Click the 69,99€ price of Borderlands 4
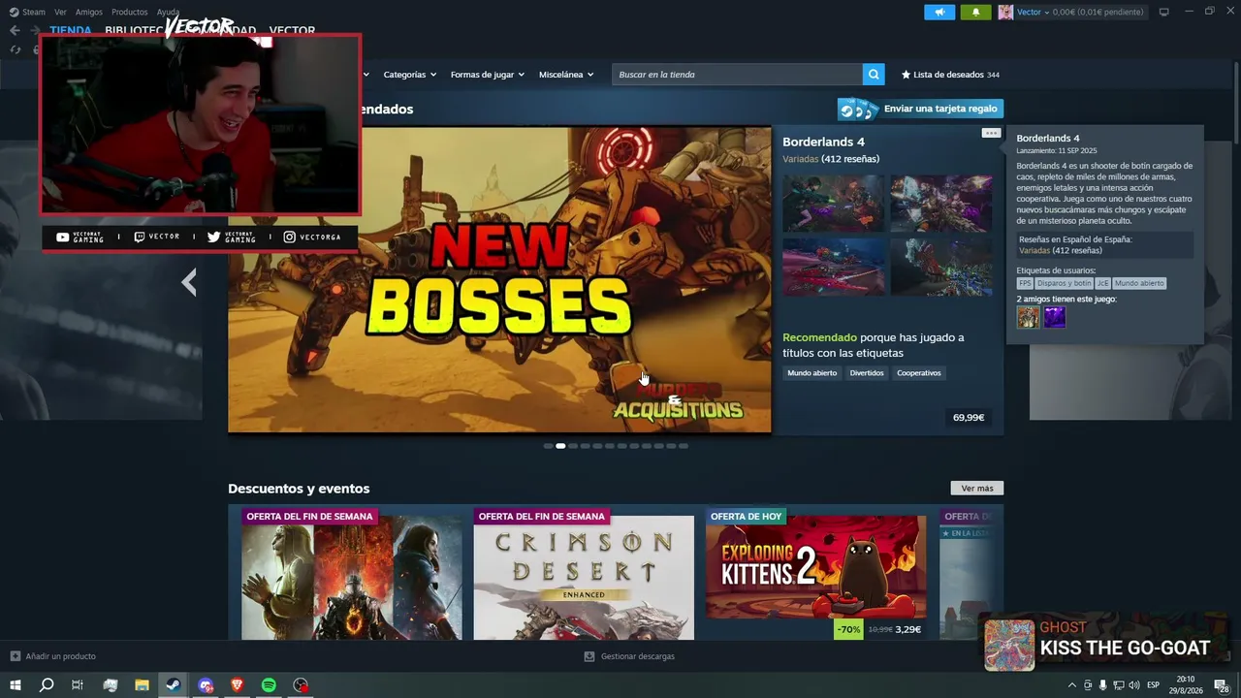 pyautogui.click(x=969, y=418)
